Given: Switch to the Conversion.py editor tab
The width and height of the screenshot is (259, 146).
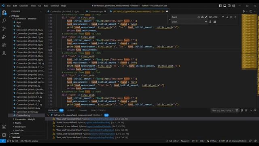Looking at the screenshot, I should tap(96, 11).
